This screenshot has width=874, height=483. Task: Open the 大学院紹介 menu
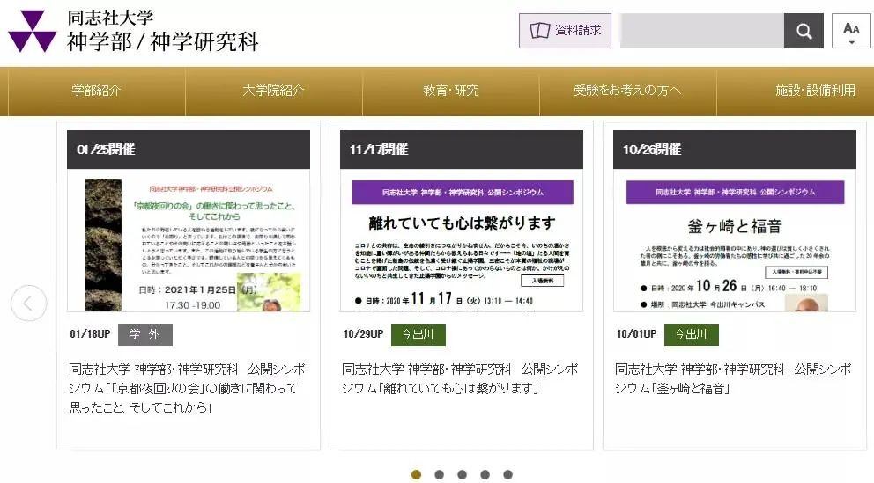[273, 91]
